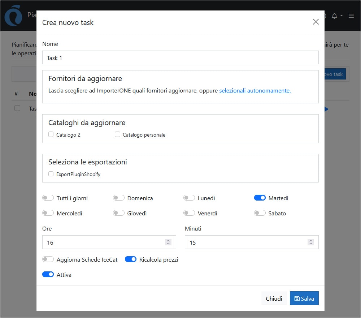
Task: Toggle Aggiorna Schede IceCat on
Action: (48, 259)
